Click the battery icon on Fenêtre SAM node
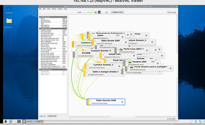The image size is (205, 125). pos(130,62)
